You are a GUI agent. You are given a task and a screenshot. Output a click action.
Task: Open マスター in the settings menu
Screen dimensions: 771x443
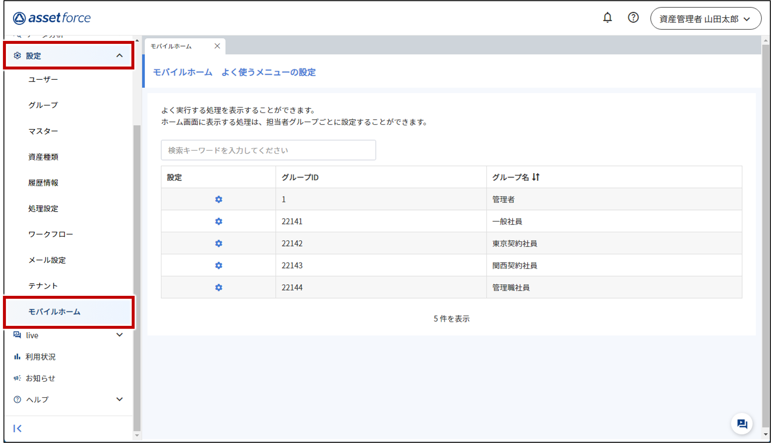pyautogui.click(x=43, y=131)
